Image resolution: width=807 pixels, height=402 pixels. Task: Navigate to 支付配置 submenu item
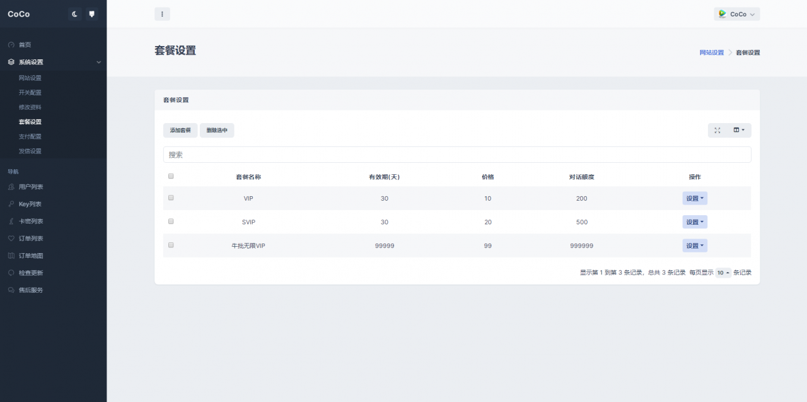(x=30, y=136)
